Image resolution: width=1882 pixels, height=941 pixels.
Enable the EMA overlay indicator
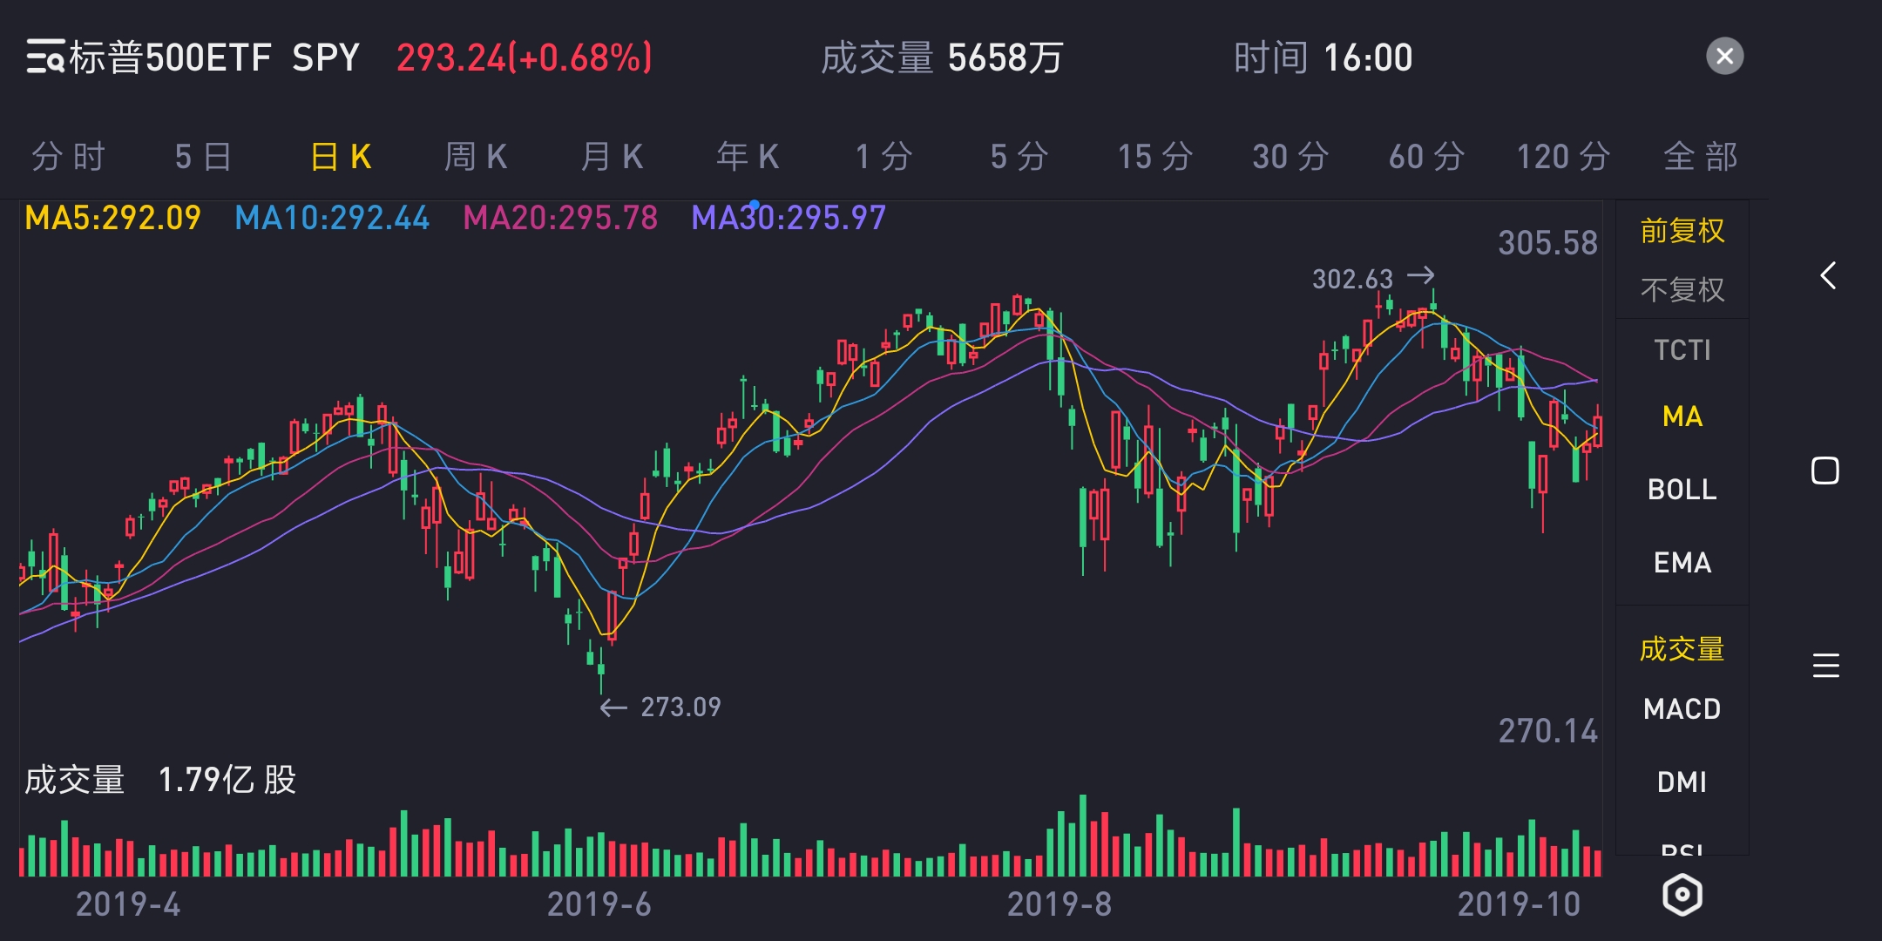1682,563
